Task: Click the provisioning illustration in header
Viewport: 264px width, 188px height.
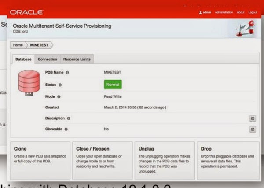Action: (x=246, y=28)
